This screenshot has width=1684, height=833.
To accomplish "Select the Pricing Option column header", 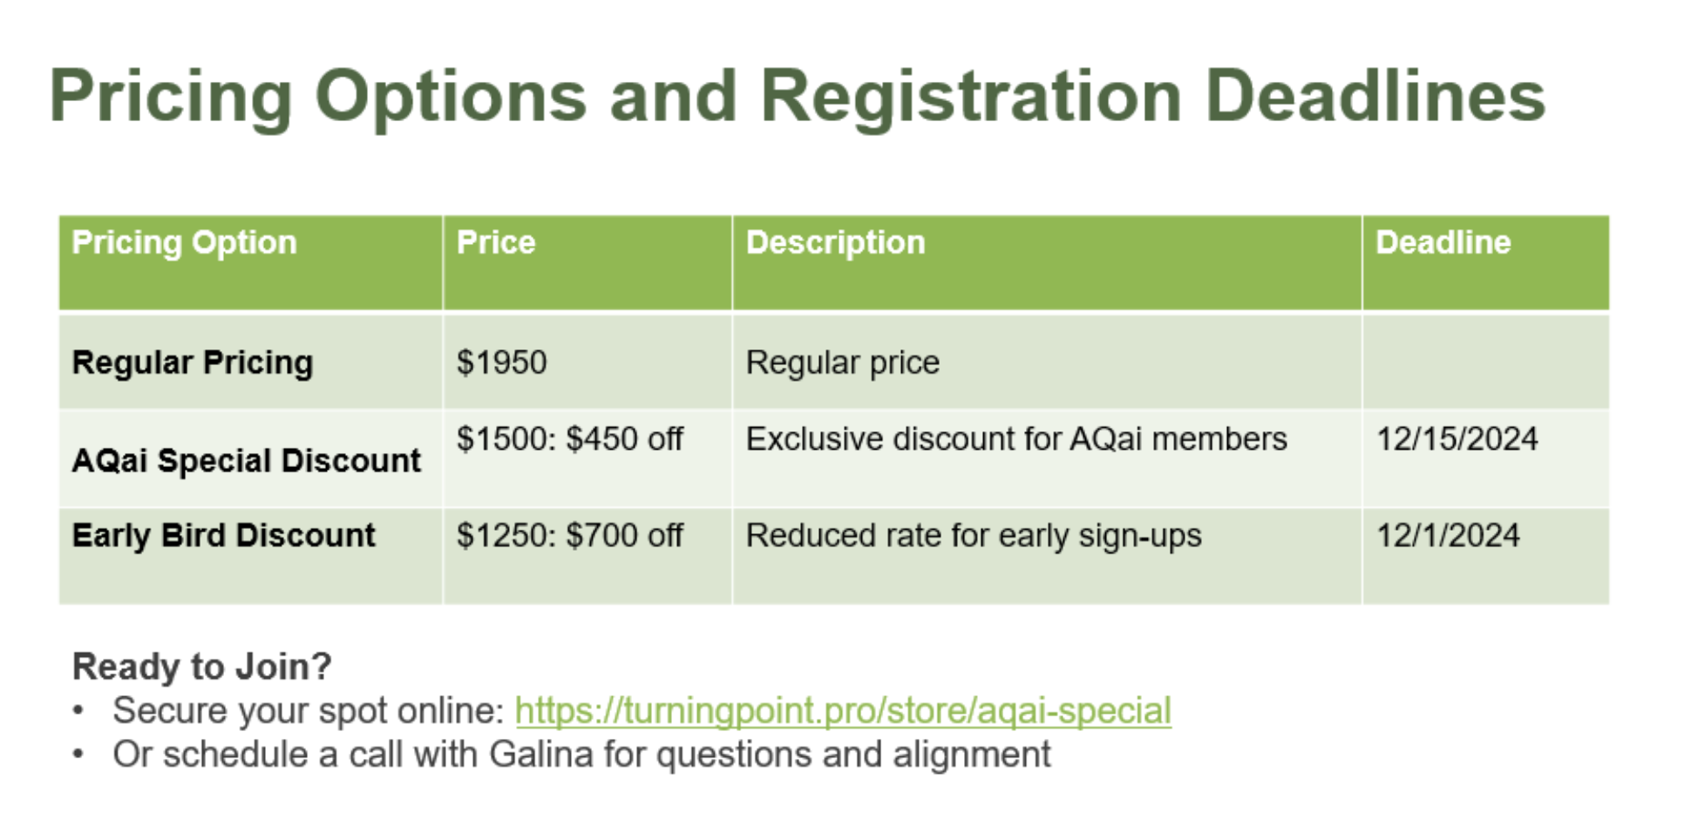I will click(x=251, y=262).
